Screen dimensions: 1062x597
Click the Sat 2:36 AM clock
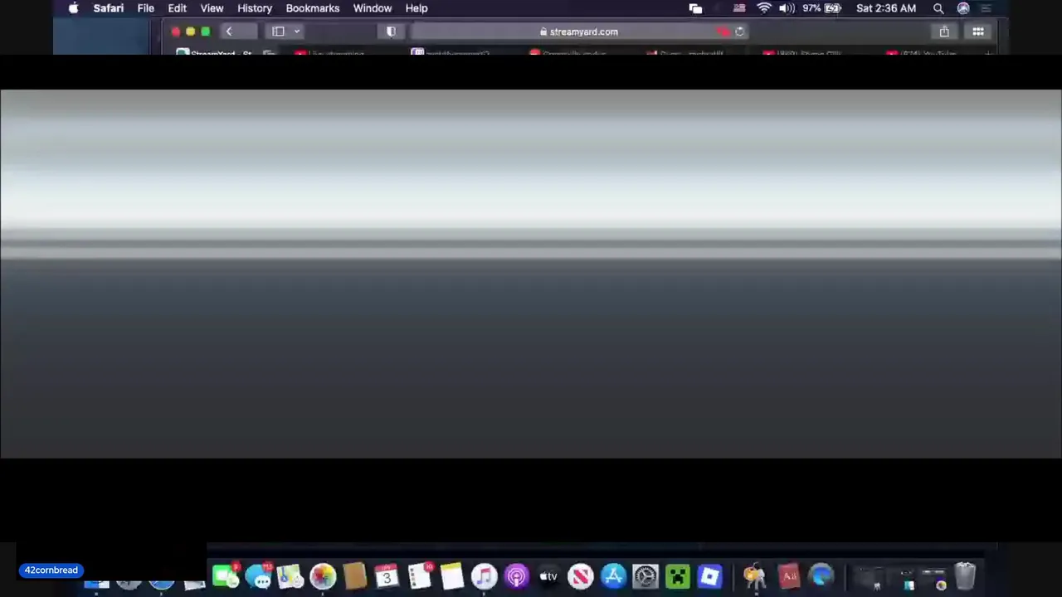click(886, 8)
